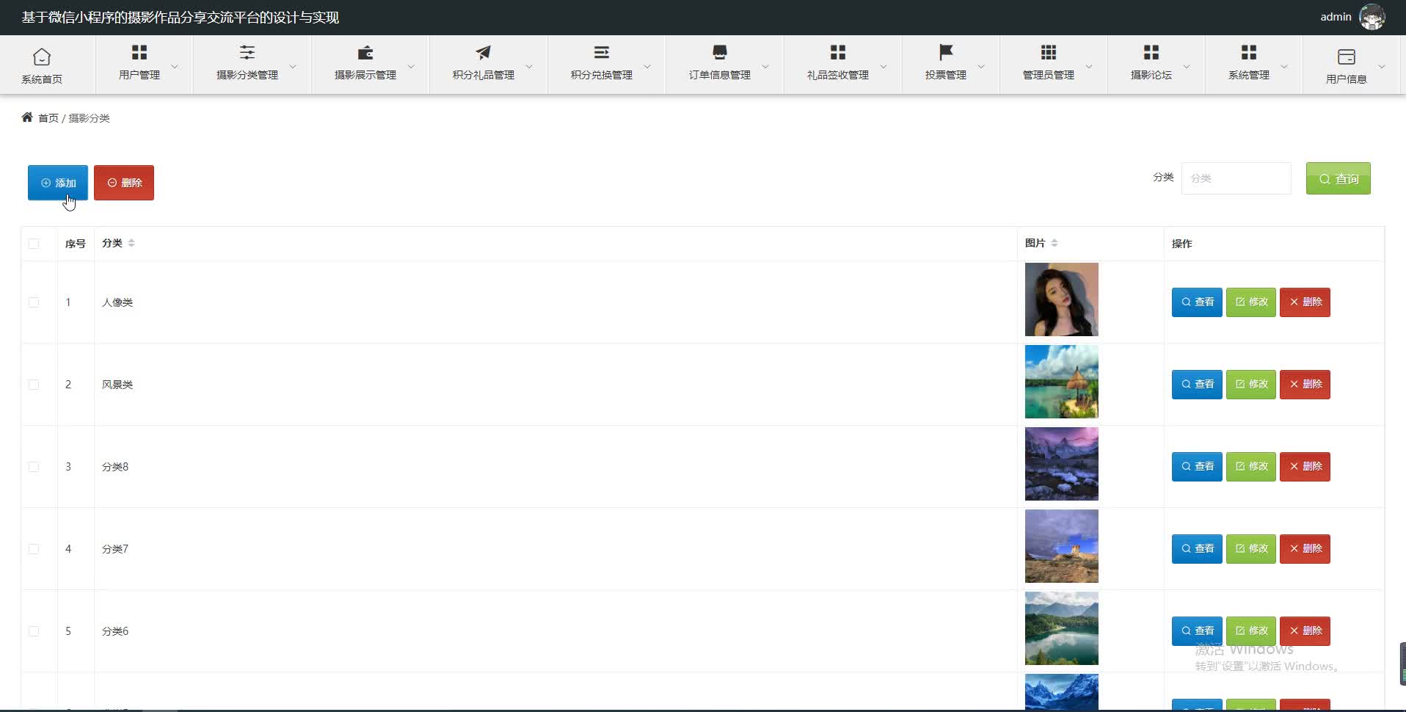Toggle the select-all header checkbox

(34, 244)
